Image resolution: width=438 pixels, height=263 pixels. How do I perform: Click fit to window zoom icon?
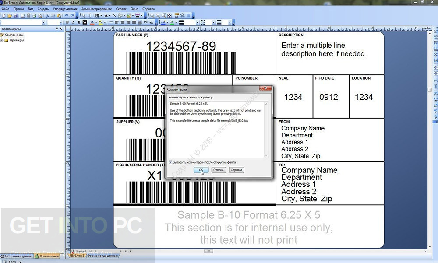click(169, 16)
